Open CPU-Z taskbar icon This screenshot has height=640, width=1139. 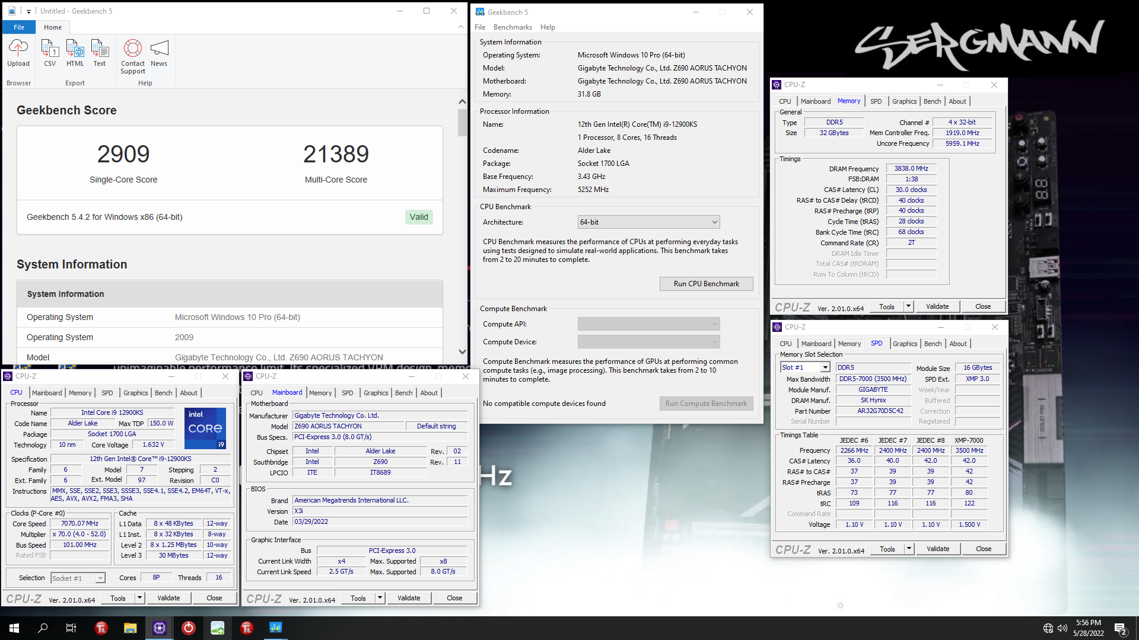pos(160,628)
